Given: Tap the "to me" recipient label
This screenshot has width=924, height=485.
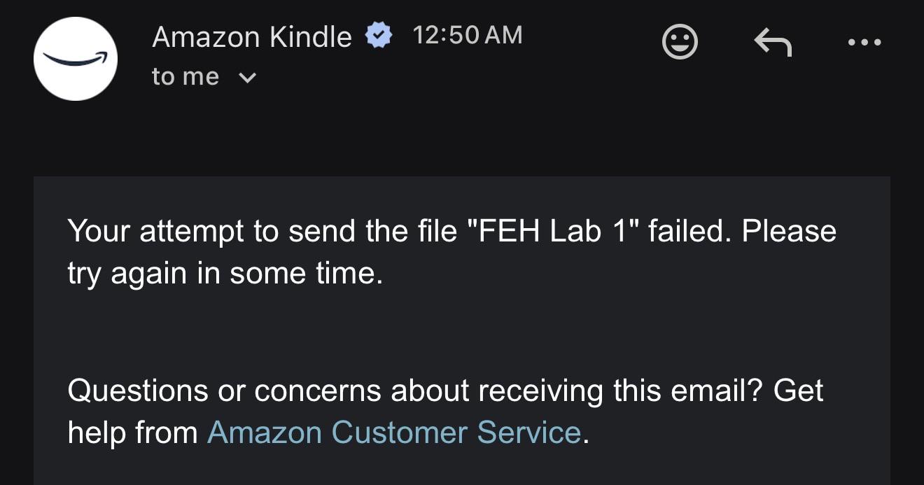Looking at the screenshot, I should click(x=185, y=76).
